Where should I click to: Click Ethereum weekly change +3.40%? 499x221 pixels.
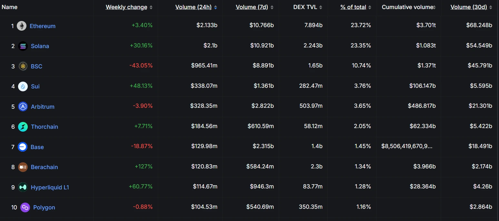coord(142,25)
